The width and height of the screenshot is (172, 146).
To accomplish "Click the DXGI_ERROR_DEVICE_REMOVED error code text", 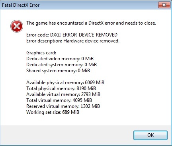I will coord(84,35).
